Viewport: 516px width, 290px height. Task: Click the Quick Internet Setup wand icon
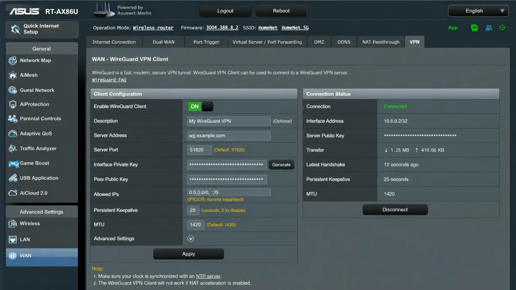[15, 29]
